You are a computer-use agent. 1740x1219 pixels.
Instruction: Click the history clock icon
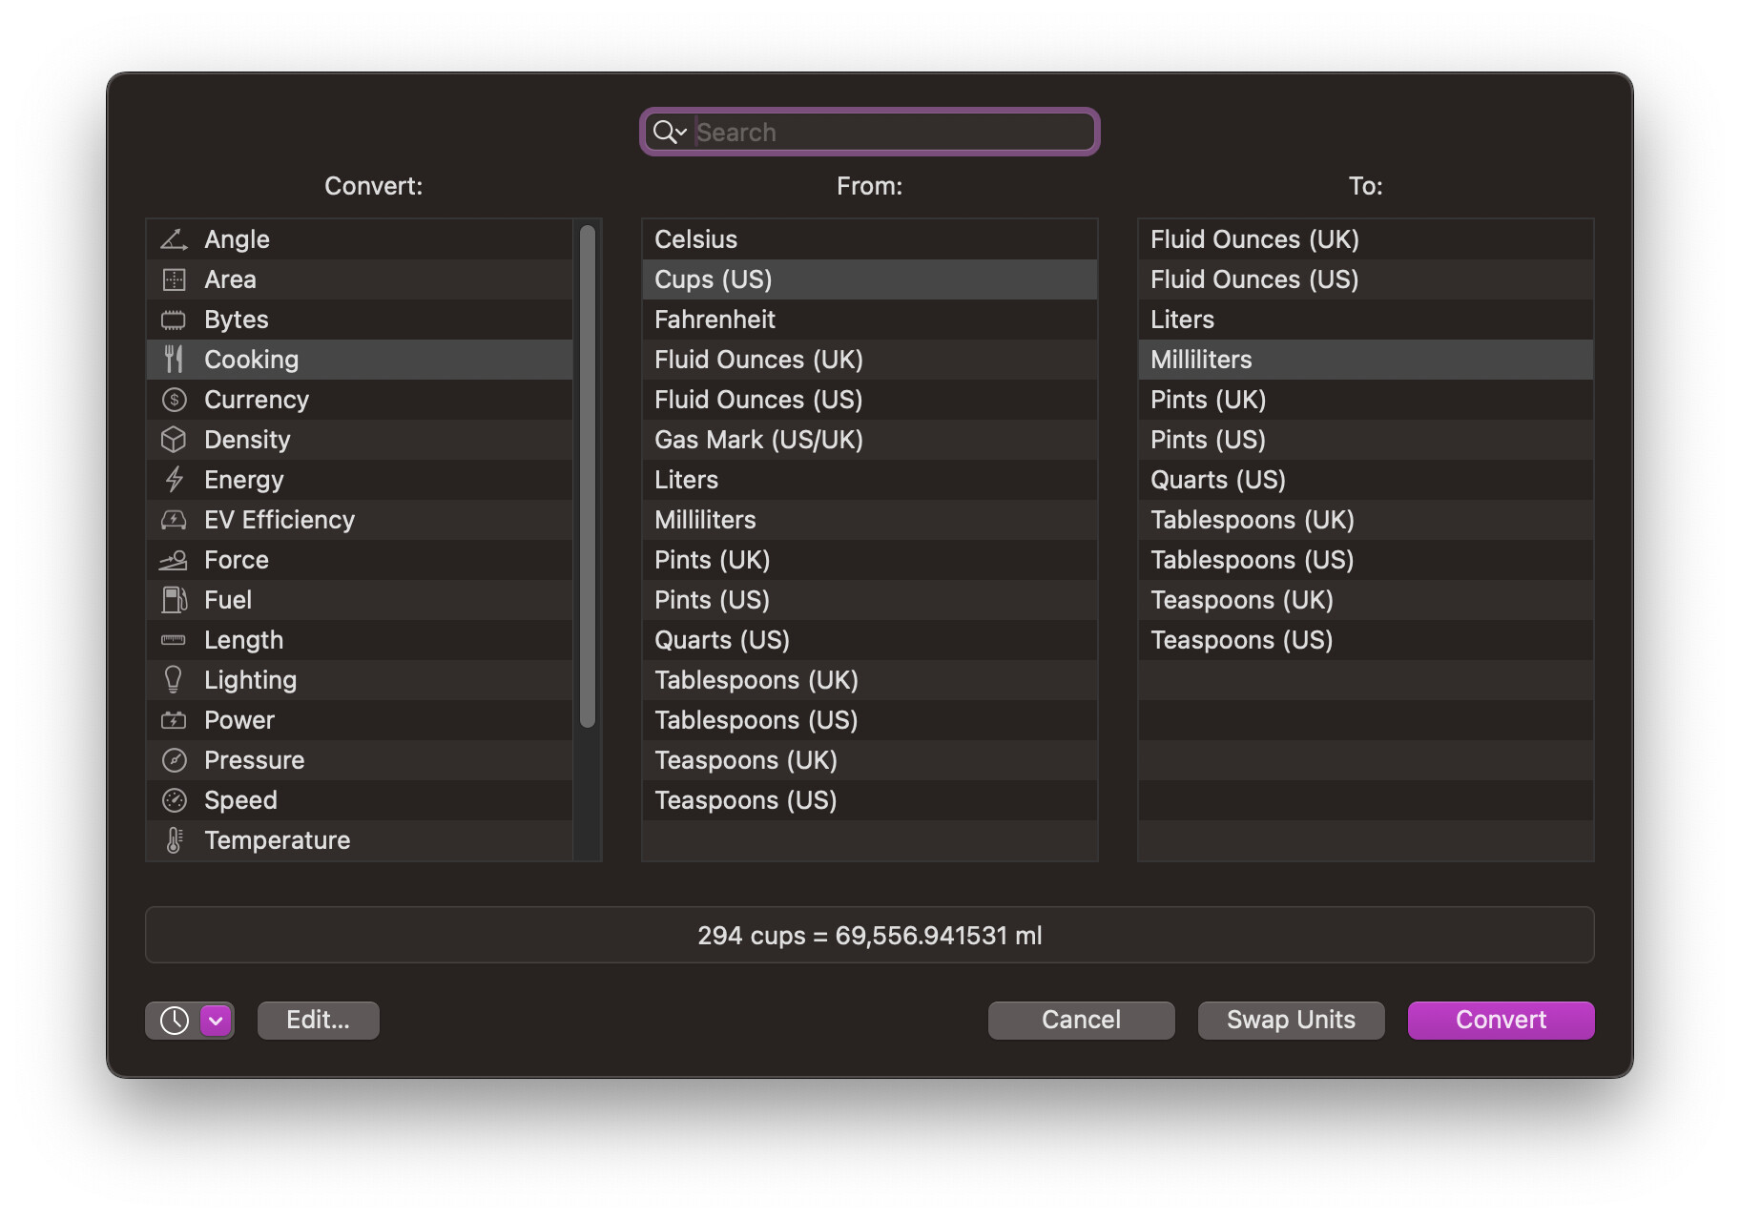[x=174, y=1021]
